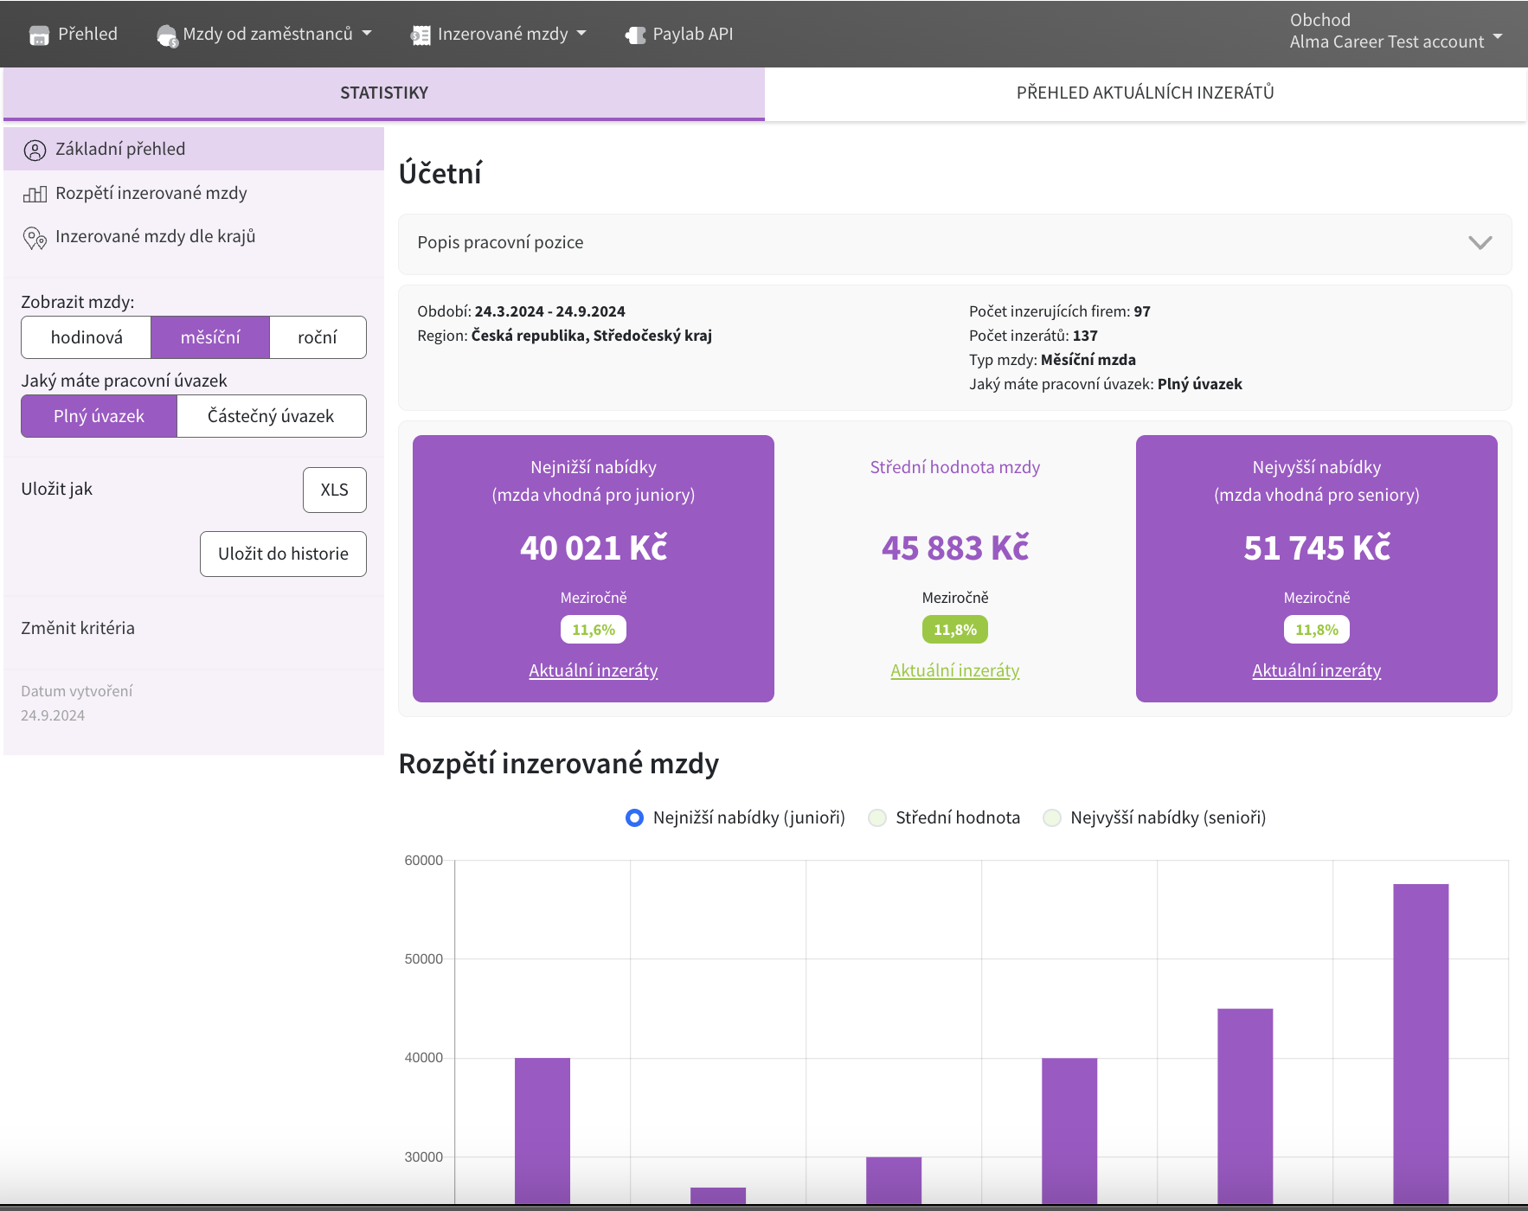Image resolution: width=1528 pixels, height=1211 pixels.
Task: Click Uložit do historie button
Action: tap(283, 554)
